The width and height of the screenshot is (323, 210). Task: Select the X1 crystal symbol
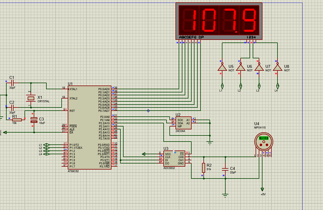tap(31, 98)
